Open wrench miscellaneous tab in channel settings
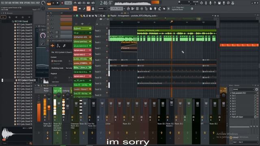Viewport: 260px width, 146px height. pos(64,46)
